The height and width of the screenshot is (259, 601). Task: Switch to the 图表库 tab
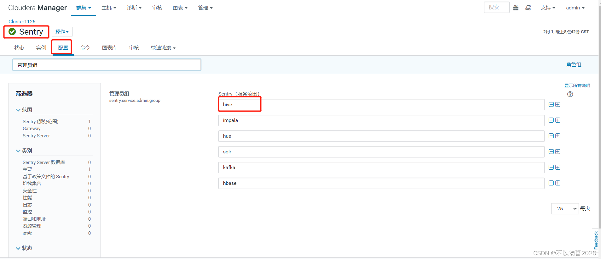pos(110,48)
